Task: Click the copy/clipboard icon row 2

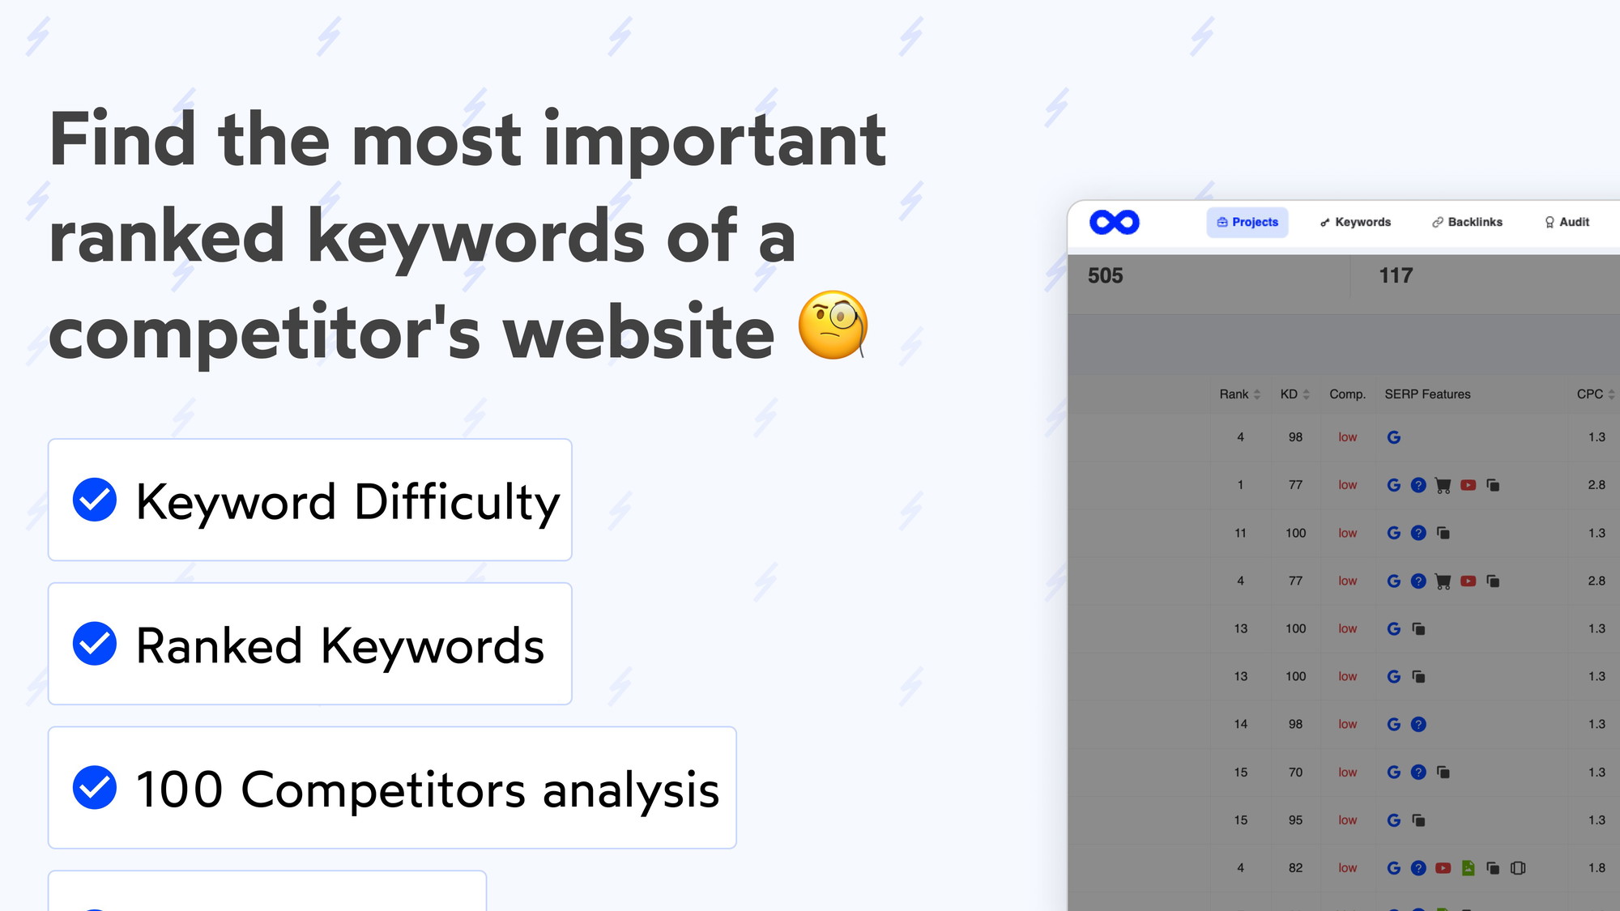Action: (1494, 485)
